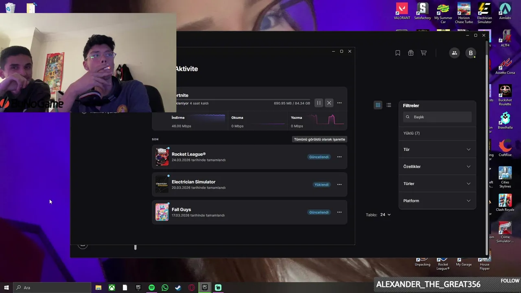Viewport: 521px width, 293px height.
Task: Cancel the Fortnite download with the X
Action: (329, 103)
